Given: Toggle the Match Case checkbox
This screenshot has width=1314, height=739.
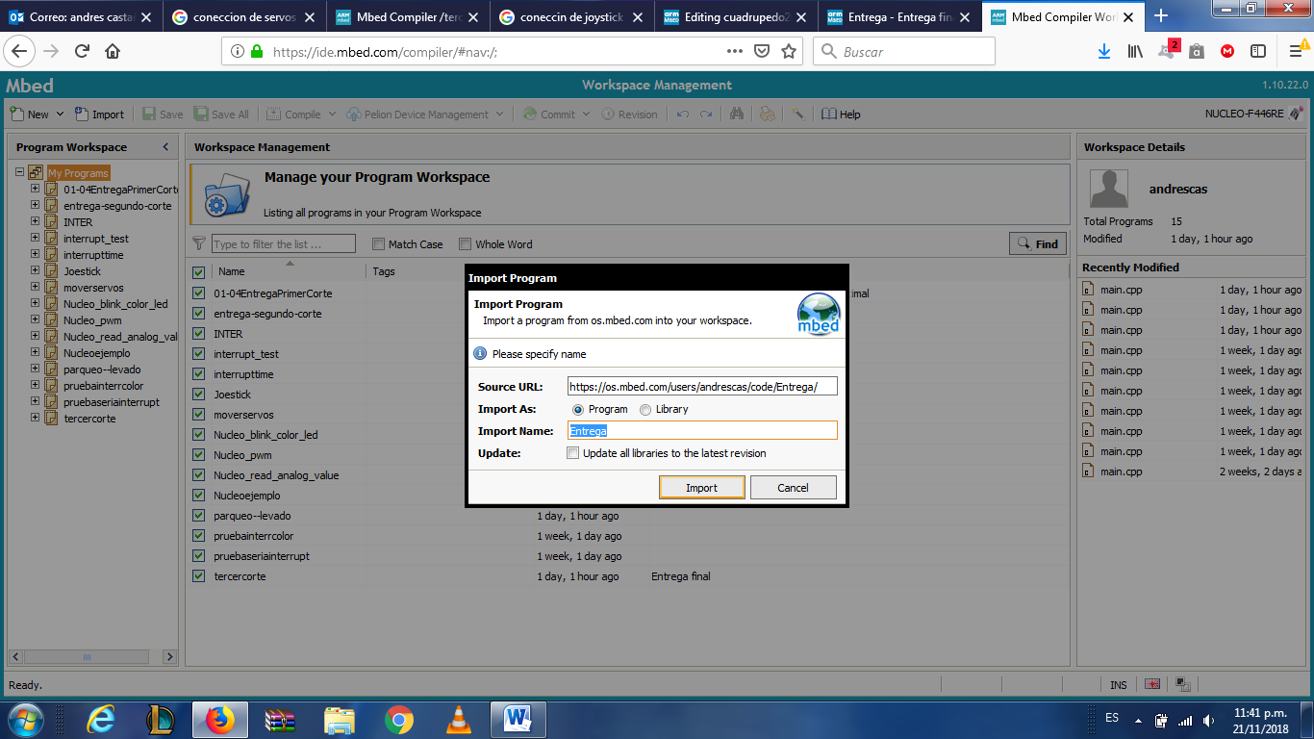Looking at the screenshot, I should click(x=379, y=244).
